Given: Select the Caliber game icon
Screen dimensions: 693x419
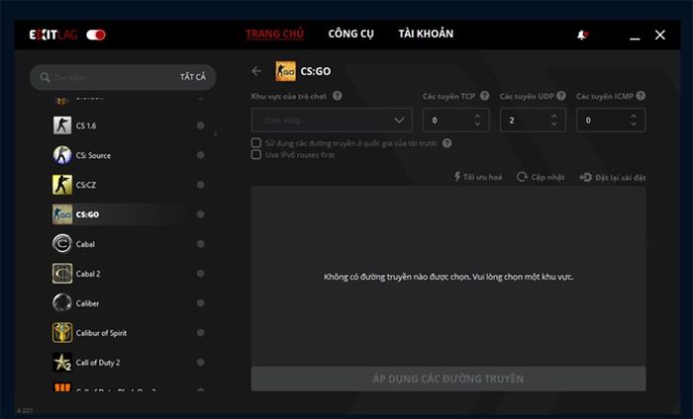Looking at the screenshot, I should click(x=61, y=303).
